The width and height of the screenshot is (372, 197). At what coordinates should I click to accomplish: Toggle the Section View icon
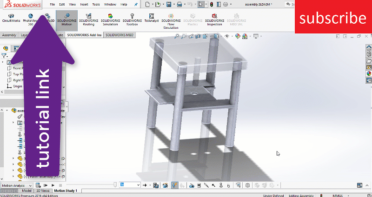198,36
